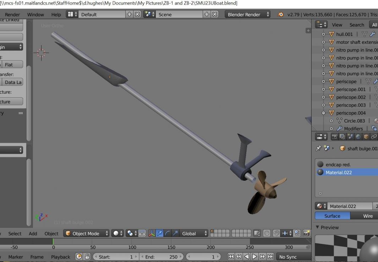The height and width of the screenshot is (262, 378).
Task: Select the rotate manipulator arc icon
Action: (168, 233)
